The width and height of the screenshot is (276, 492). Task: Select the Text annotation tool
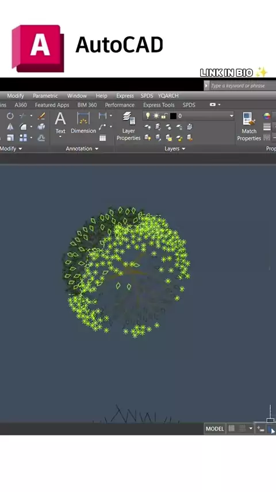coord(60,124)
